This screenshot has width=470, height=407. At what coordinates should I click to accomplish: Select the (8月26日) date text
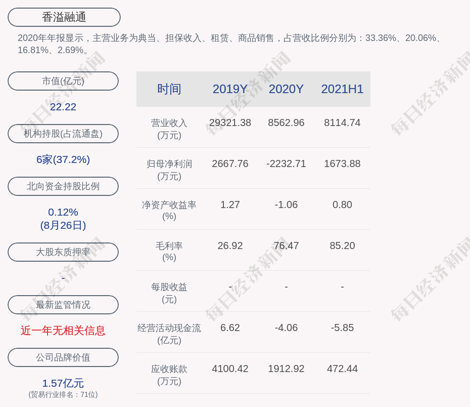63,225
